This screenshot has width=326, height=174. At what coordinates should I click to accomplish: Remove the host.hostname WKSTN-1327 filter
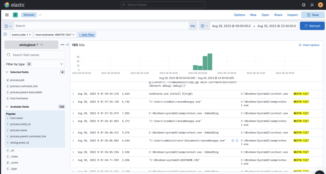click(x=74, y=35)
